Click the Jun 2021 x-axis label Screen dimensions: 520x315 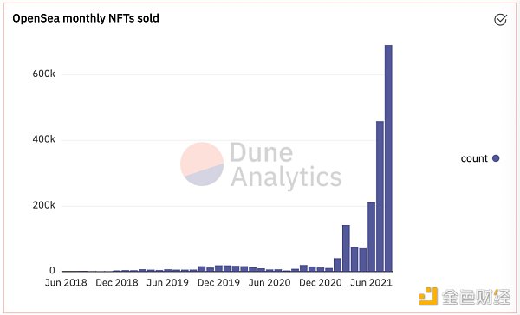click(x=371, y=282)
